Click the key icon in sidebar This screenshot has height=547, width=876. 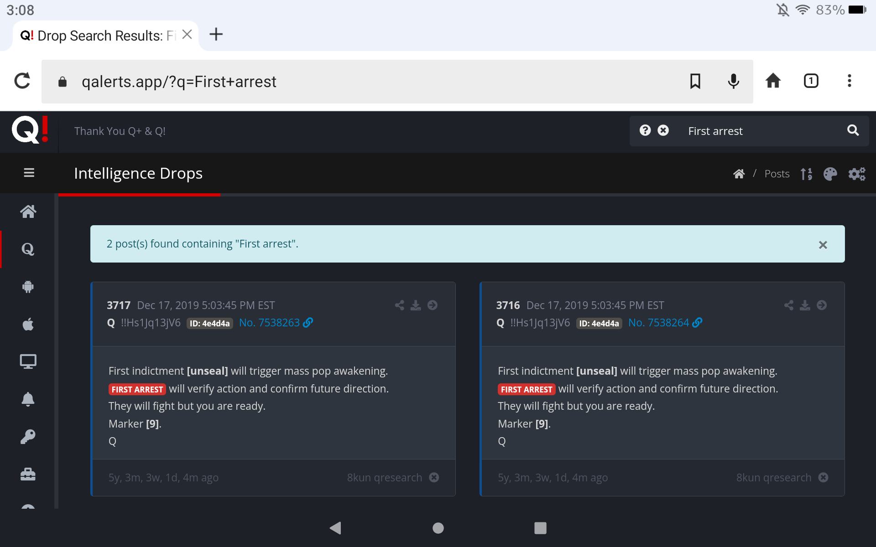pos(28,437)
